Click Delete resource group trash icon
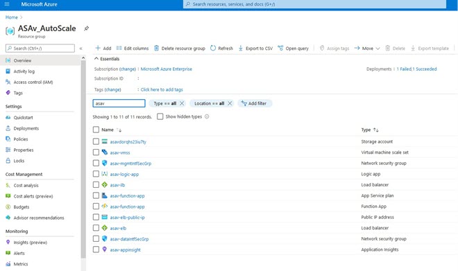The width and height of the screenshot is (458, 271). (157, 48)
